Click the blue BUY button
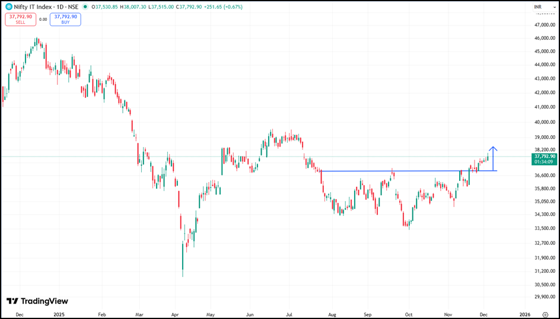The image size is (560, 319). click(x=65, y=19)
